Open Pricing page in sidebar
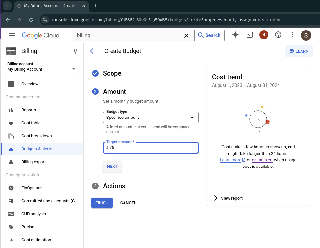 tap(42, 227)
